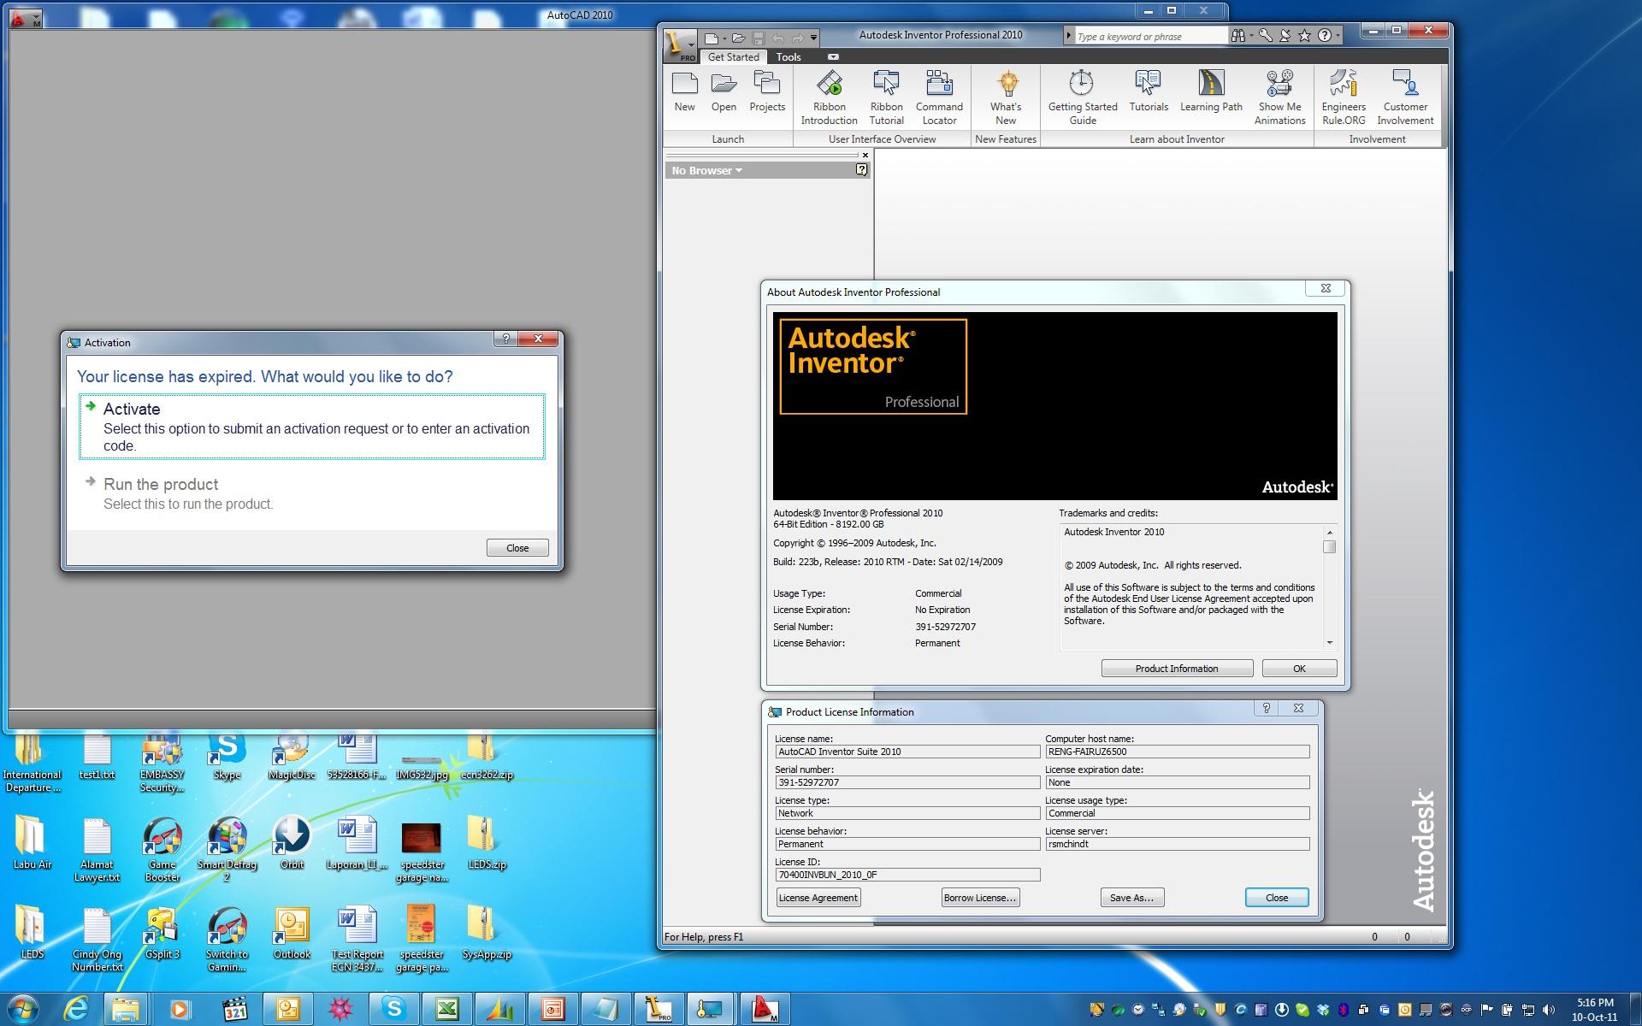Screen dimensions: 1642x1026
Task: Open the binoculars search options dropdown arrow
Action: [x=1250, y=36]
